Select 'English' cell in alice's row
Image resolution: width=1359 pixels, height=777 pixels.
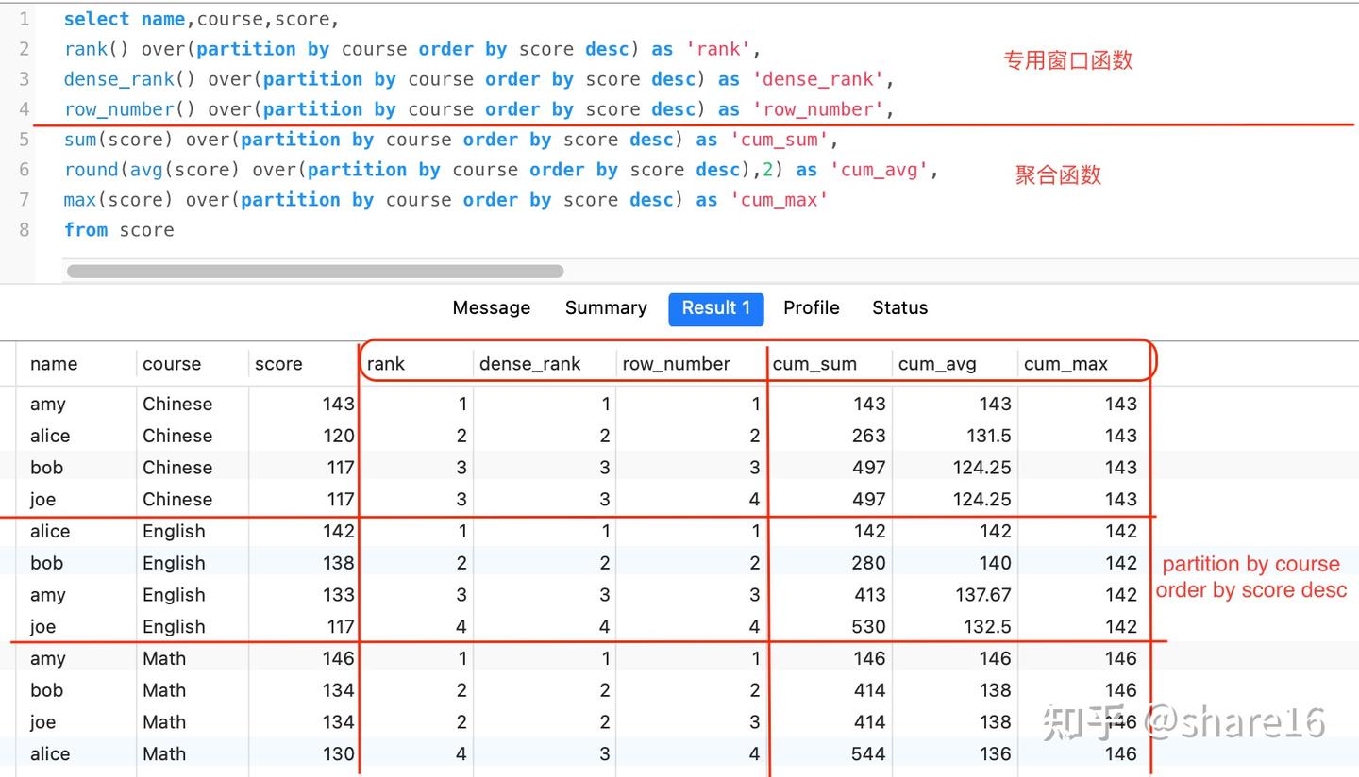[x=174, y=531]
